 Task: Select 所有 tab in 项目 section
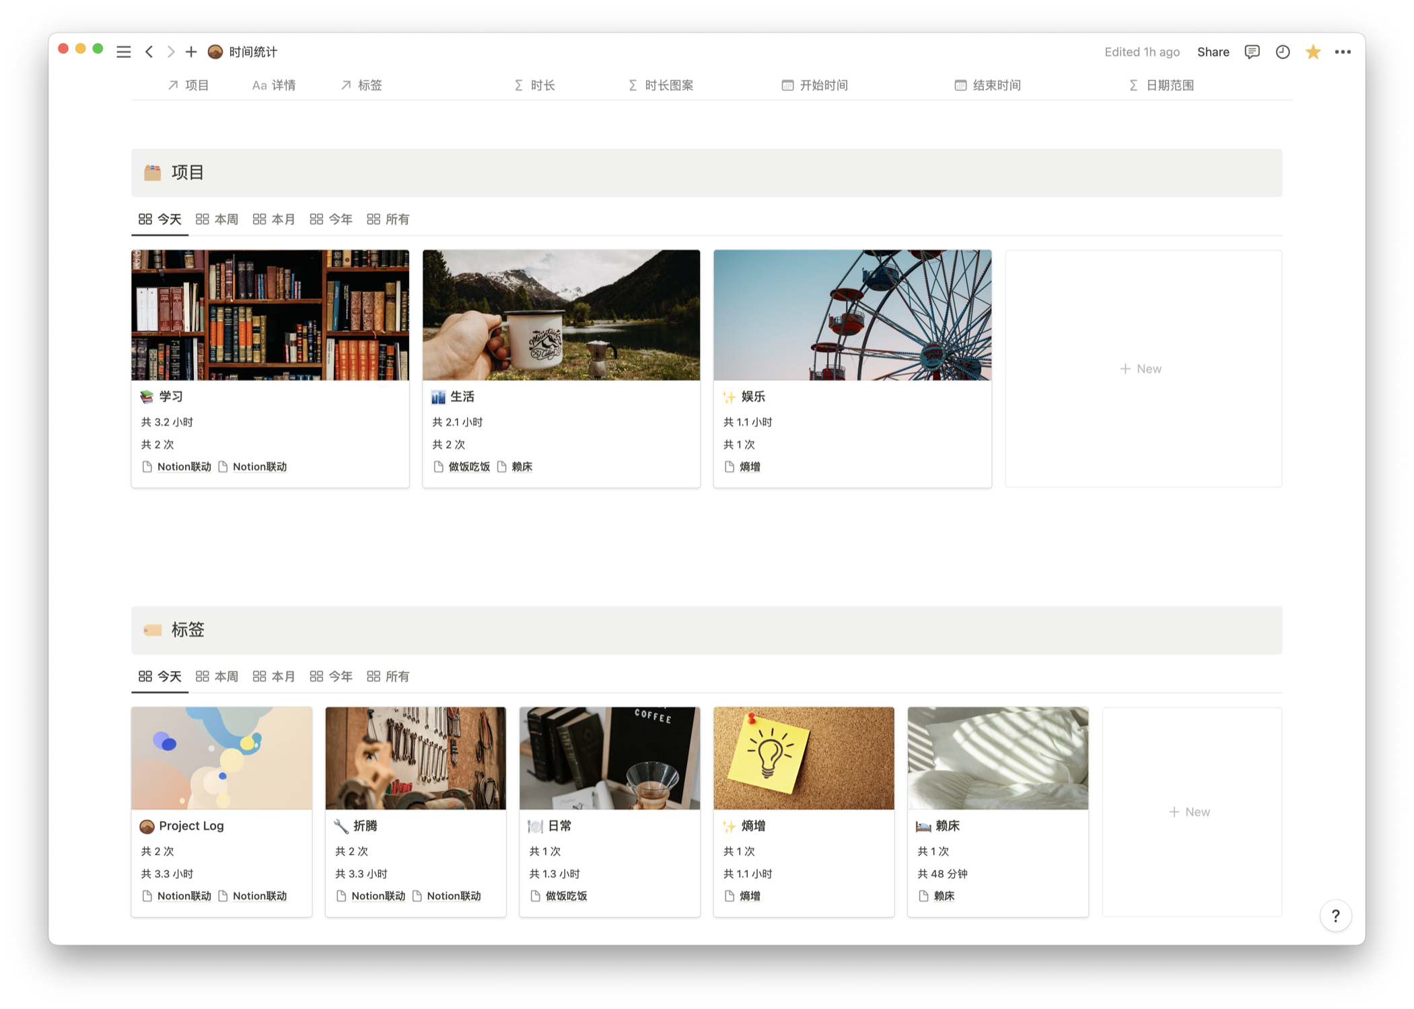388,219
